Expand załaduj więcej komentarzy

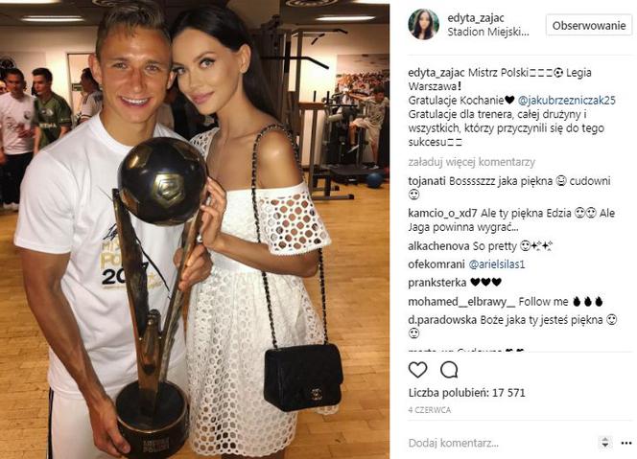[x=472, y=162]
